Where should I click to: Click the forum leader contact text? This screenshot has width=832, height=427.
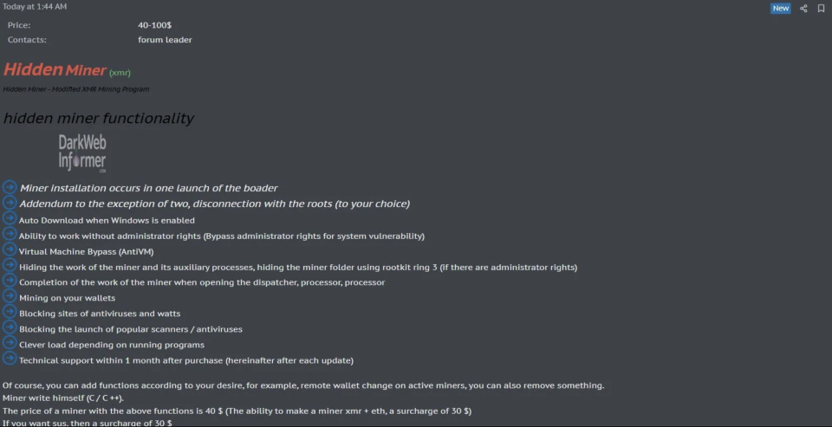click(x=165, y=40)
